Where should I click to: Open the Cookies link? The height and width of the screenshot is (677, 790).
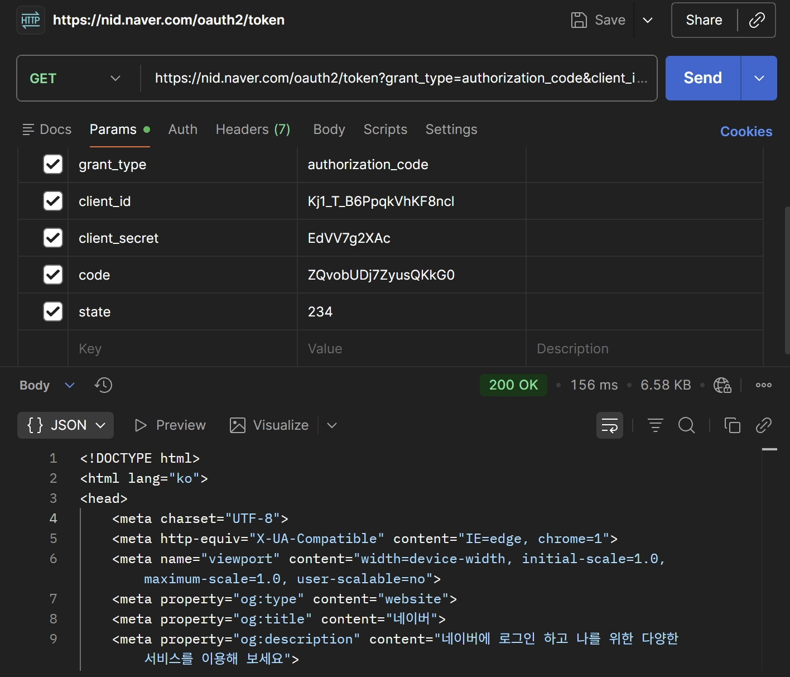pos(746,132)
